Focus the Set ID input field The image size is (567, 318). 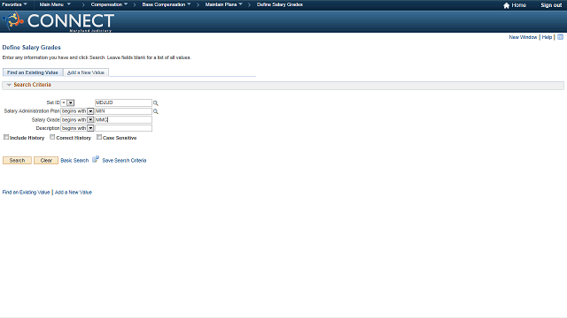click(x=123, y=102)
